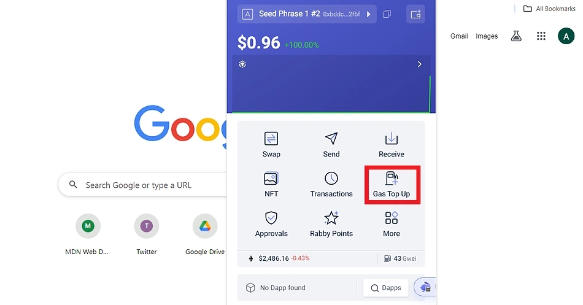This screenshot has width=583, height=305.
Task: Open the Swap feature
Action: (271, 145)
